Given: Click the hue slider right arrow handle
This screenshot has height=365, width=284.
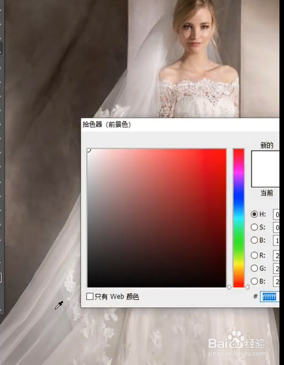Looking at the screenshot, I should click(x=247, y=287).
